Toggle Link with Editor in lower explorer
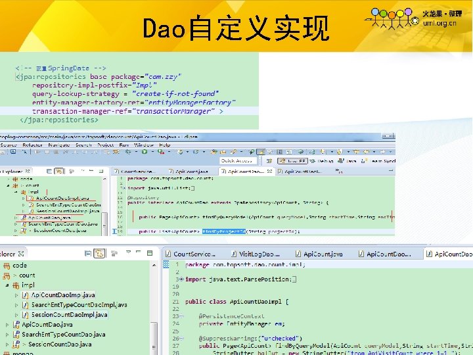Image resolution: width=473 pixels, height=355 pixels. tap(99, 253)
